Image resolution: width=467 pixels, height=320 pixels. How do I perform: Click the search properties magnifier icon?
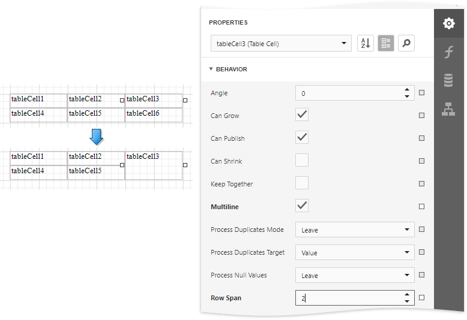click(x=406, y=43)
